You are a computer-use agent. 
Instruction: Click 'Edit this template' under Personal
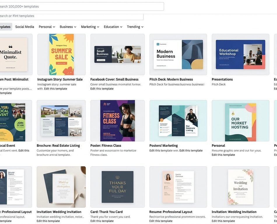click(223, 155)
